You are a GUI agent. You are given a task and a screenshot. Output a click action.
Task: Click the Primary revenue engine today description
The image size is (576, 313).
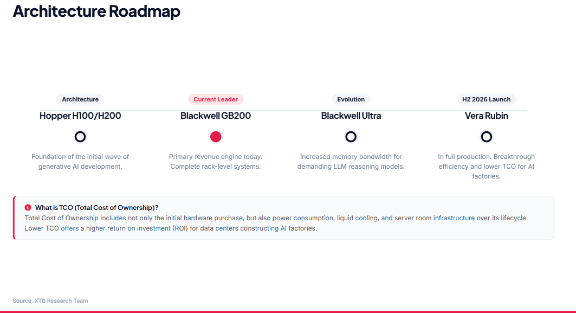pos(216,162)
